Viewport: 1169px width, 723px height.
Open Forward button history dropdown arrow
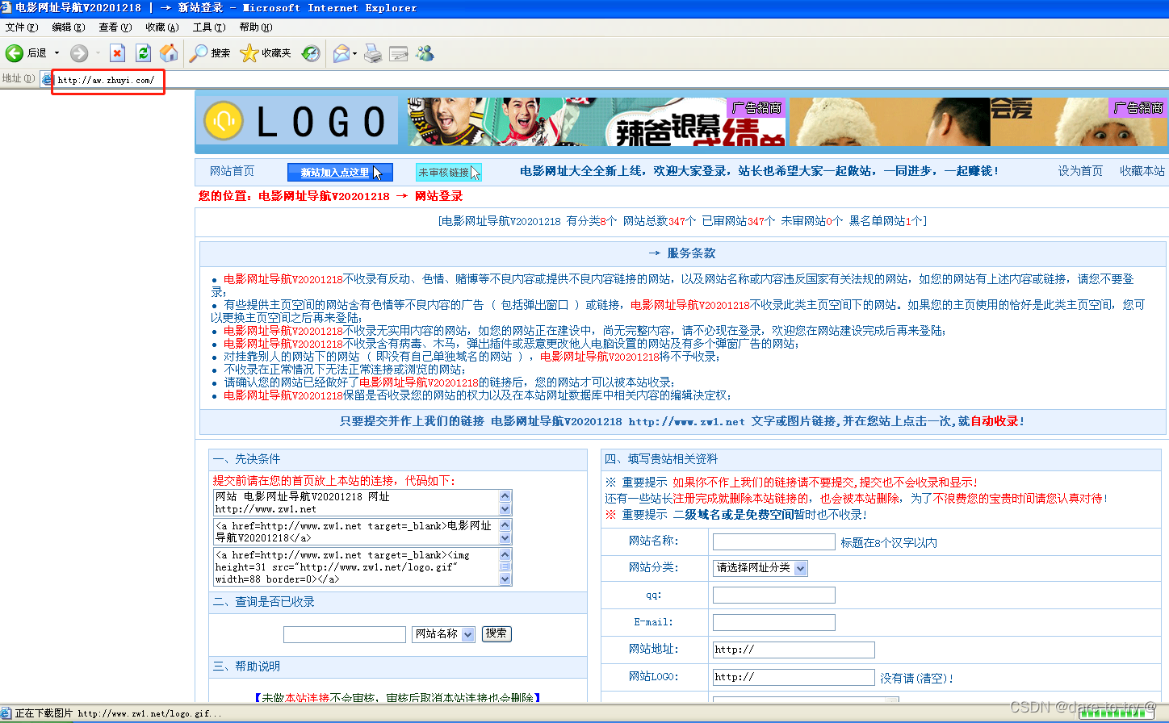point(98,53)
